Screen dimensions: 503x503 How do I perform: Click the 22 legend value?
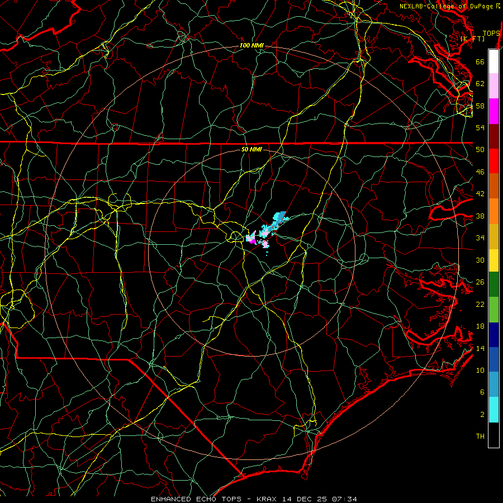pyautogui.click(x=480, y=305)
